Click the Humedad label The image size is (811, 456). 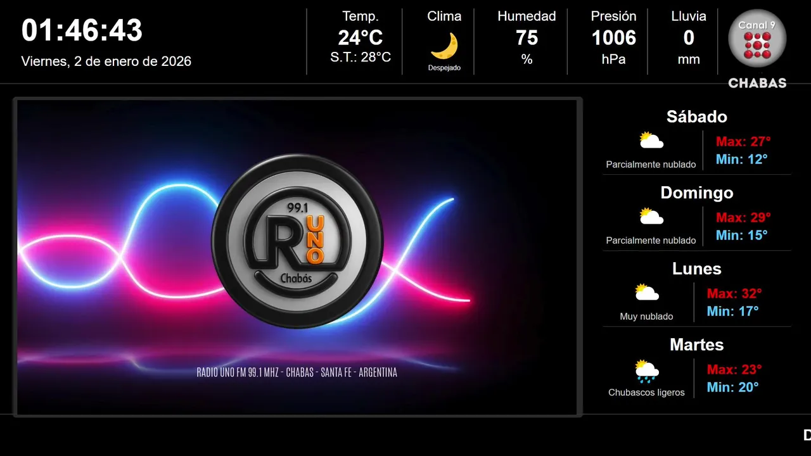coord(527,16)
